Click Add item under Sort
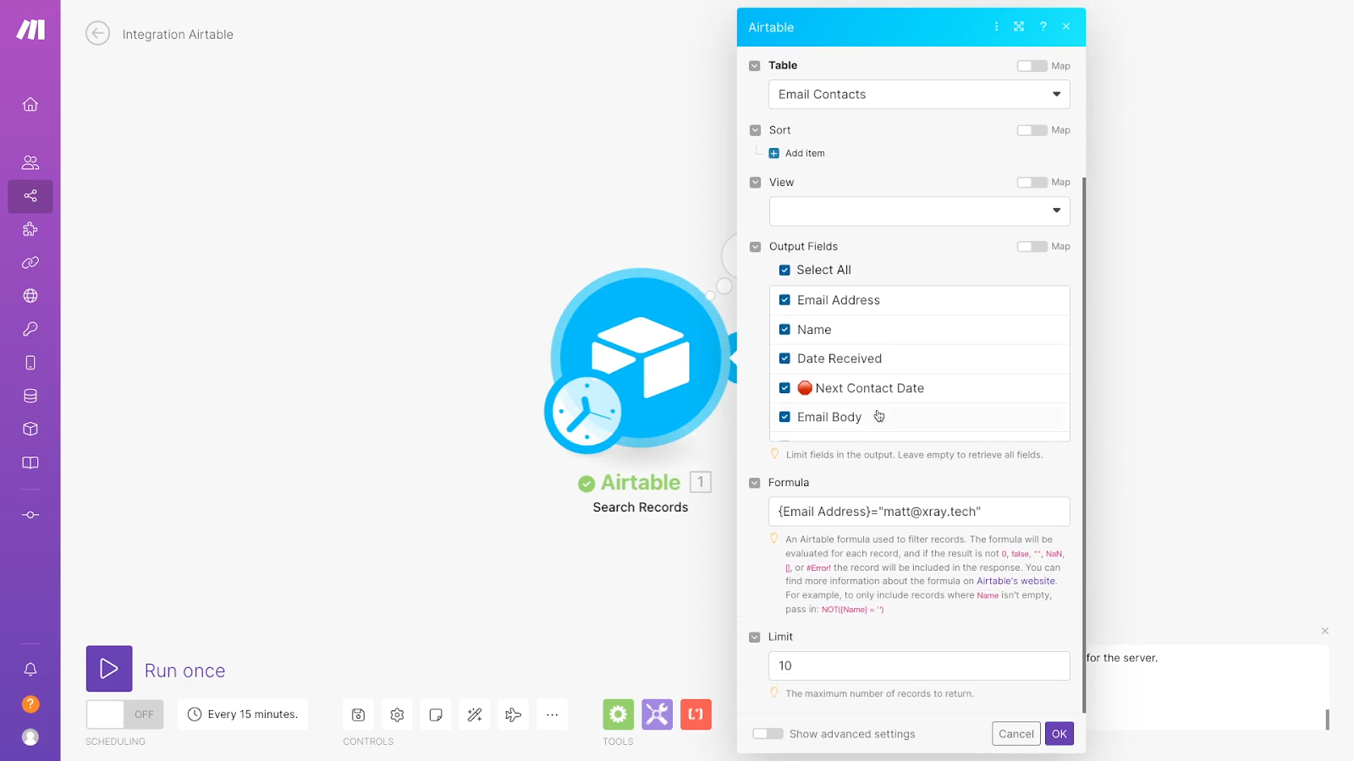The image size is (1354, 761). [796, 154]
